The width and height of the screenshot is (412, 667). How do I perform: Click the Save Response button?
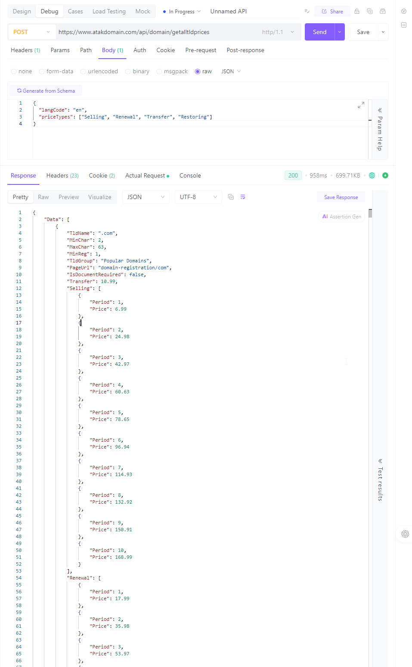pyautogui.click(x=341, y=197)
